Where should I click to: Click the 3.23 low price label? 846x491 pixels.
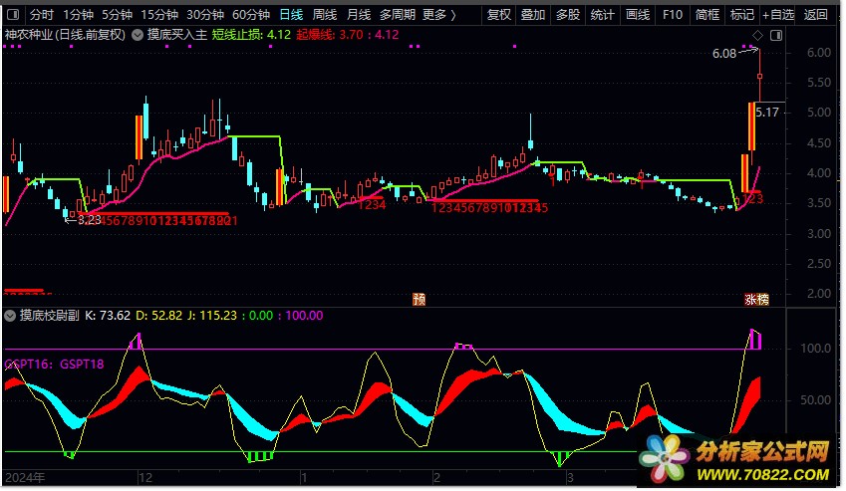click(89, 220)
